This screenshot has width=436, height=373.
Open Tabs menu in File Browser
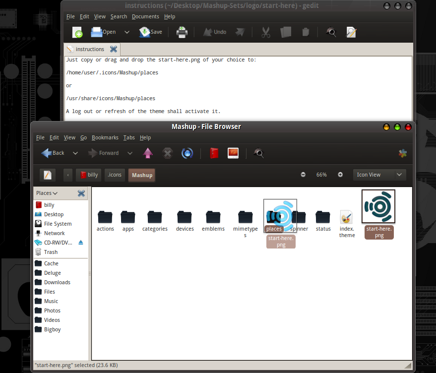click(x=129, y=138)
